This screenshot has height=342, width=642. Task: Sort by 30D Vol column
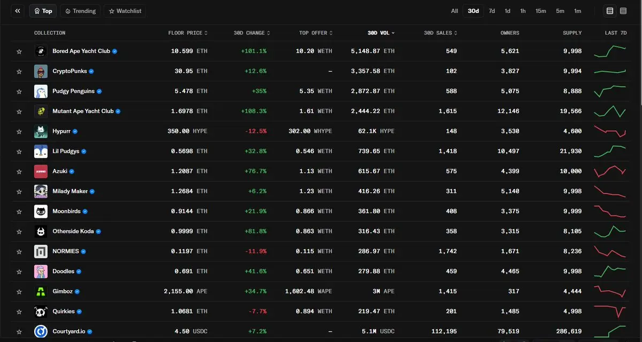pyautogui.click(x=381, y=33)
